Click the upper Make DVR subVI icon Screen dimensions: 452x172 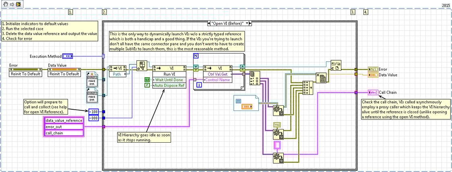tap(93, 80)
